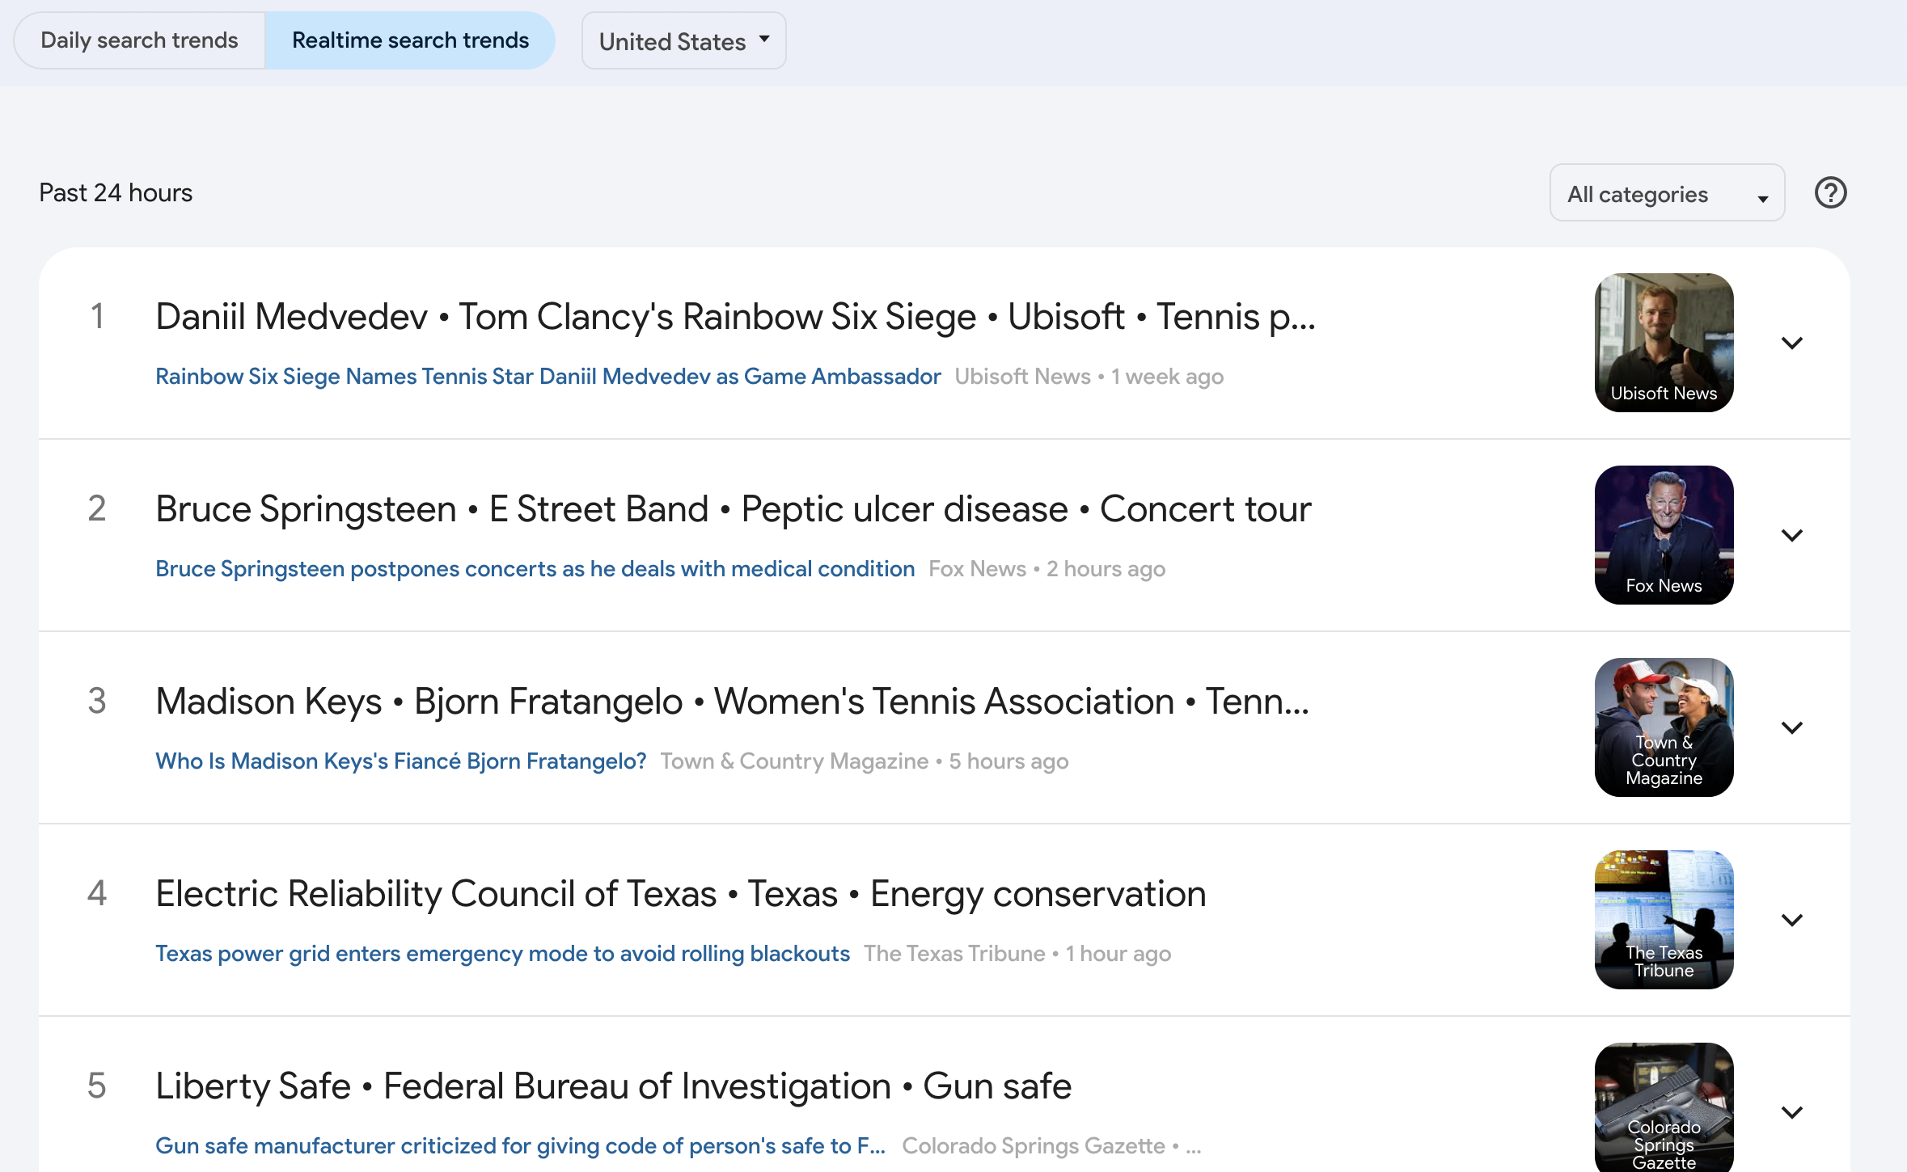Screen dimensions: 1907x1172
Task: Expand the Bruce Springsteen trend row
Action: click(1792, 536)
